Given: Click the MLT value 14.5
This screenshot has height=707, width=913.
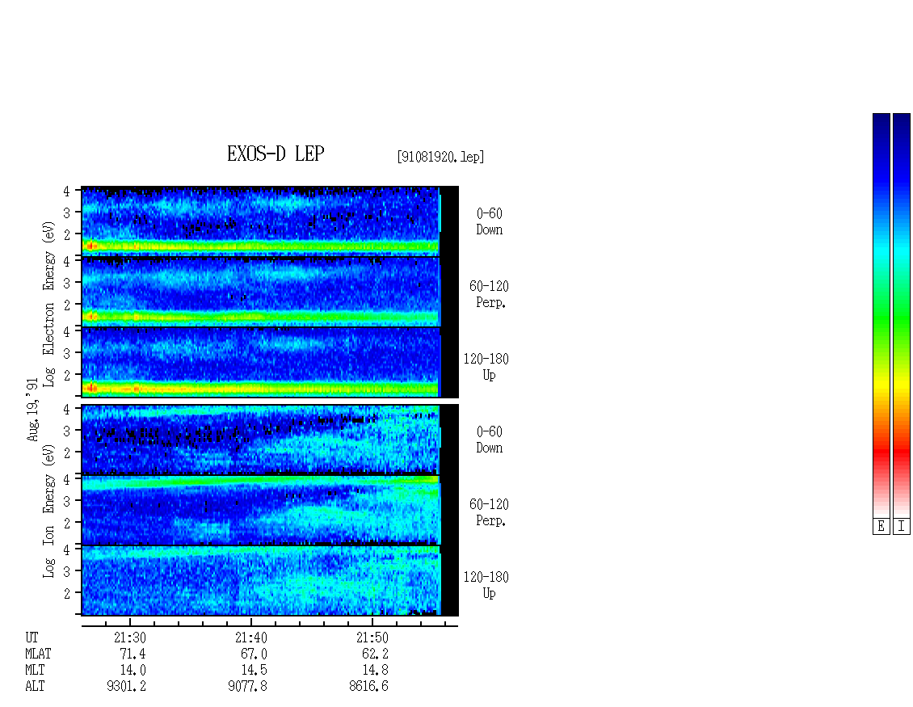Looking at the screenshot, I should [254, 671].
